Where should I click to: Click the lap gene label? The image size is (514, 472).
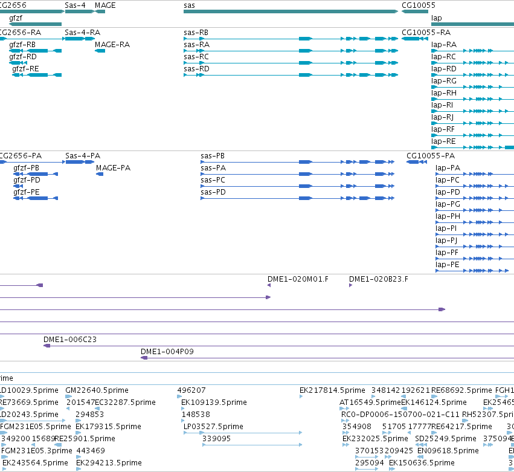[436, 18]
